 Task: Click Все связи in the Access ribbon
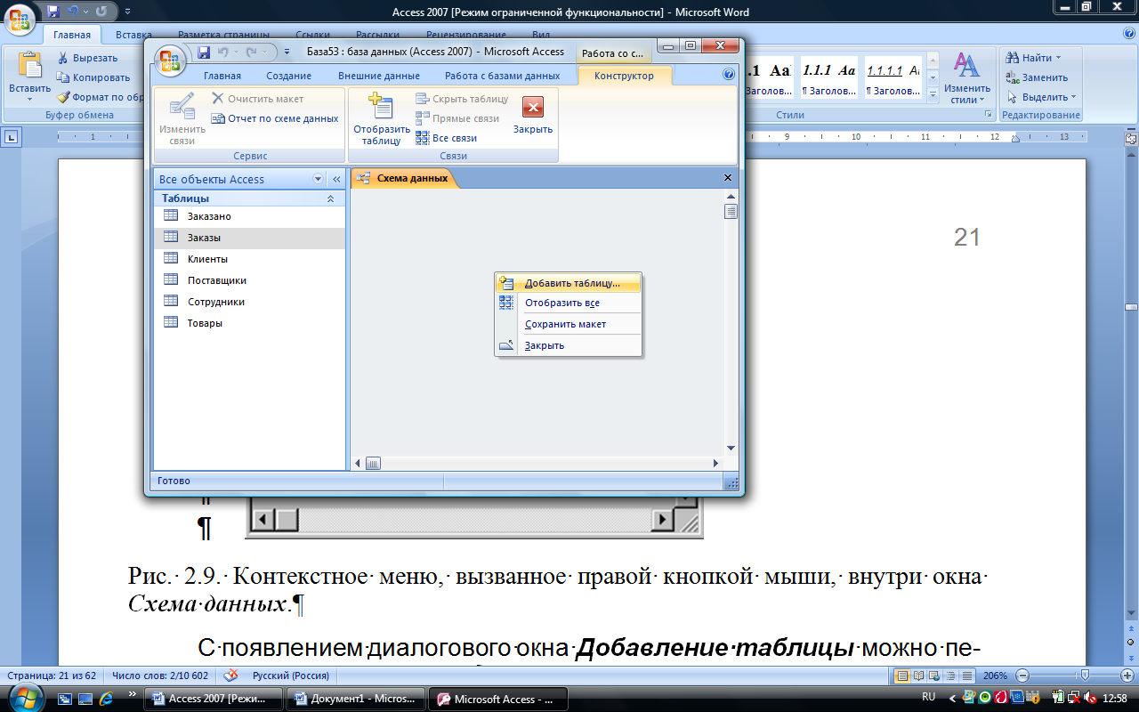click(x=447, y=138)
